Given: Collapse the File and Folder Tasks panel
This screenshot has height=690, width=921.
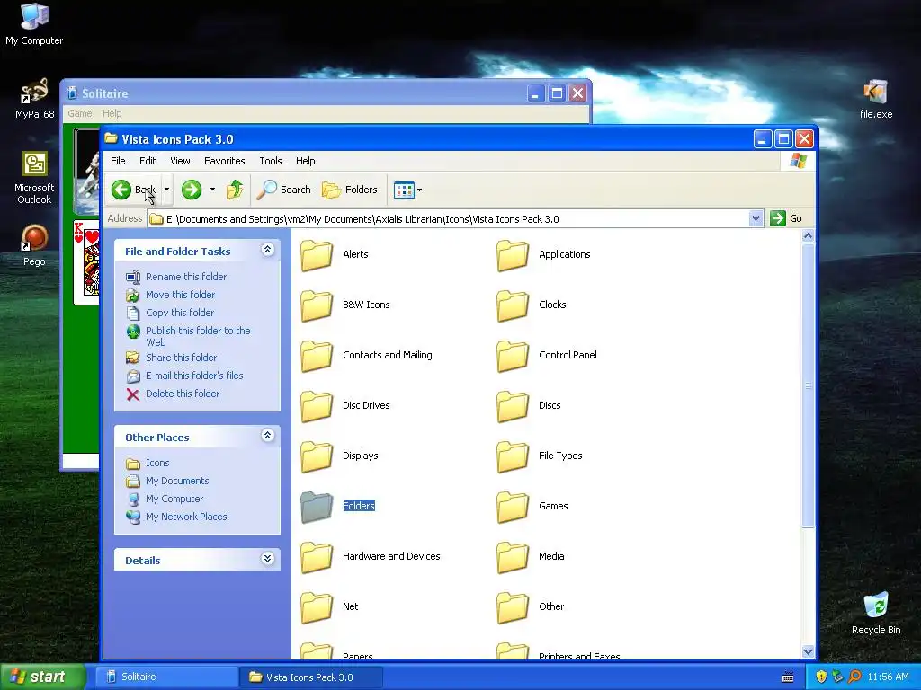Looking at the screenshot, I should (267, 250).
